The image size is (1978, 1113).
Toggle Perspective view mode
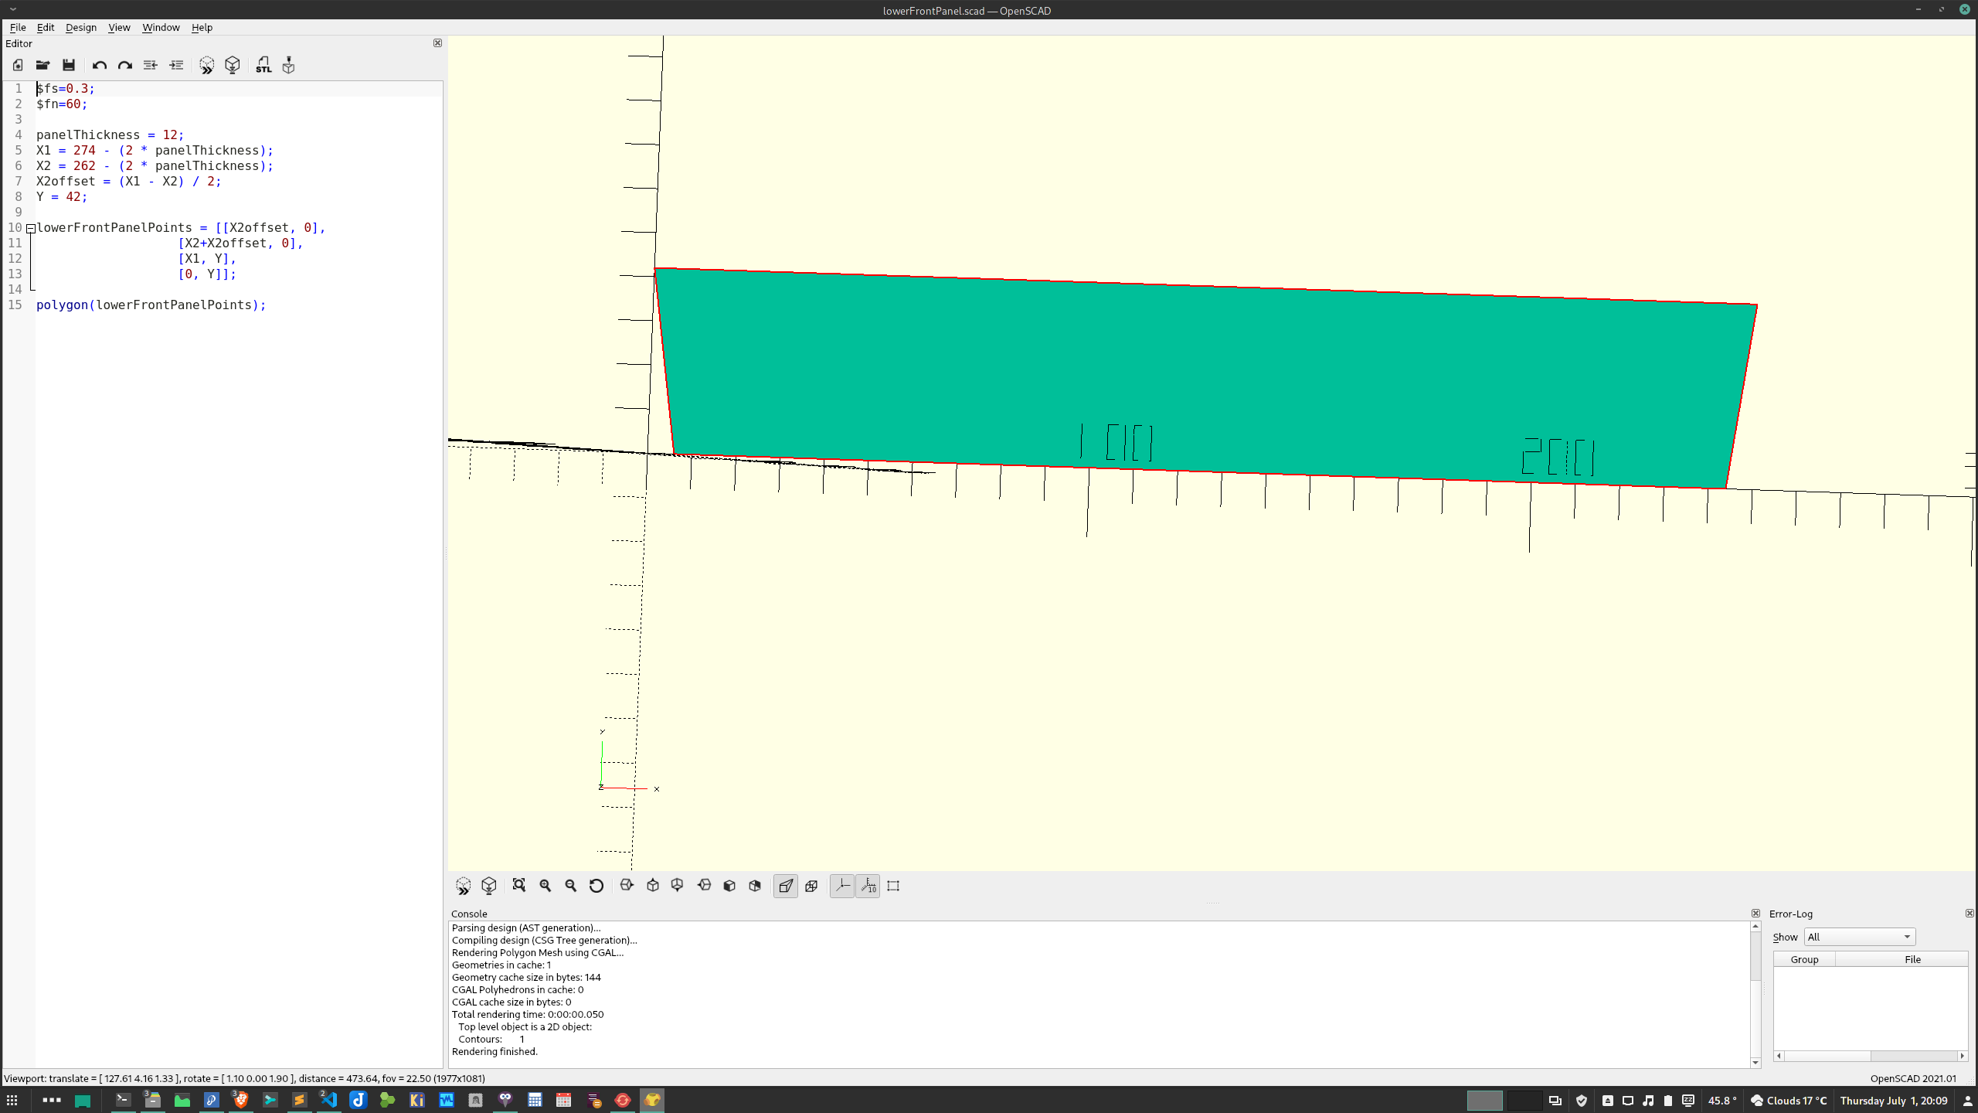786,886
